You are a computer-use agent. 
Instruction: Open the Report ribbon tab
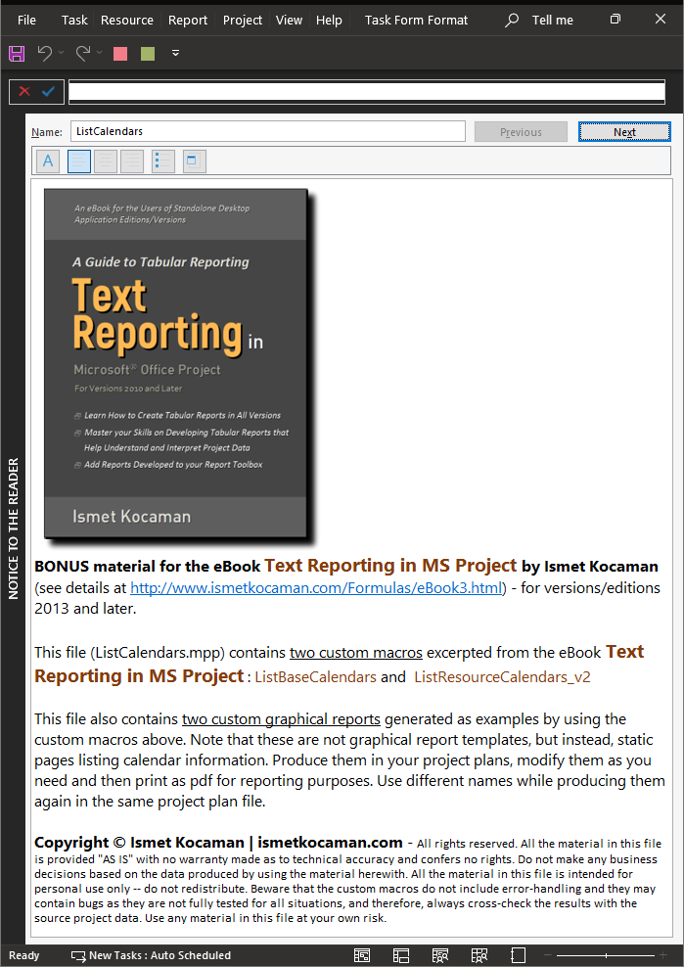click(188, 20)
